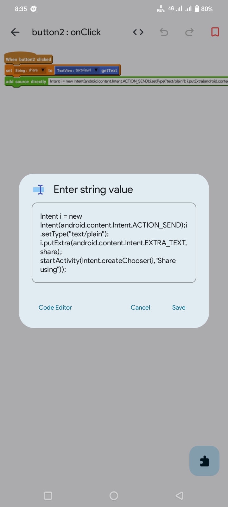Tap the back arrow in header
Screen dimensions: 228x507
click(x=15, y=32)
